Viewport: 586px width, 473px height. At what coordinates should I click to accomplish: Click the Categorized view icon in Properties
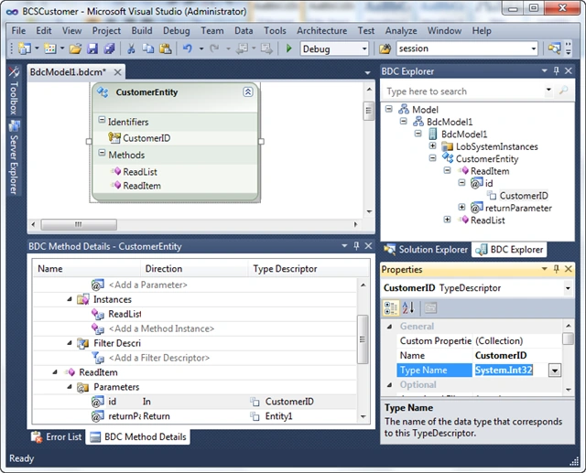391,308
